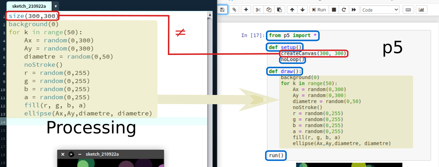Viewport: 439px width, 167px height.
Task: Click 'def draw():' line in Jupyter cell
Action: 285,71
